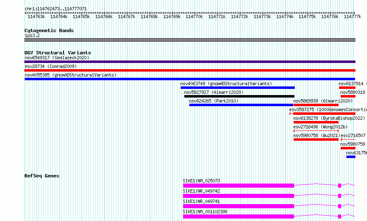
Task: Click the SIKE1|NR_049741 transcript label
Action: click(202, 201)
